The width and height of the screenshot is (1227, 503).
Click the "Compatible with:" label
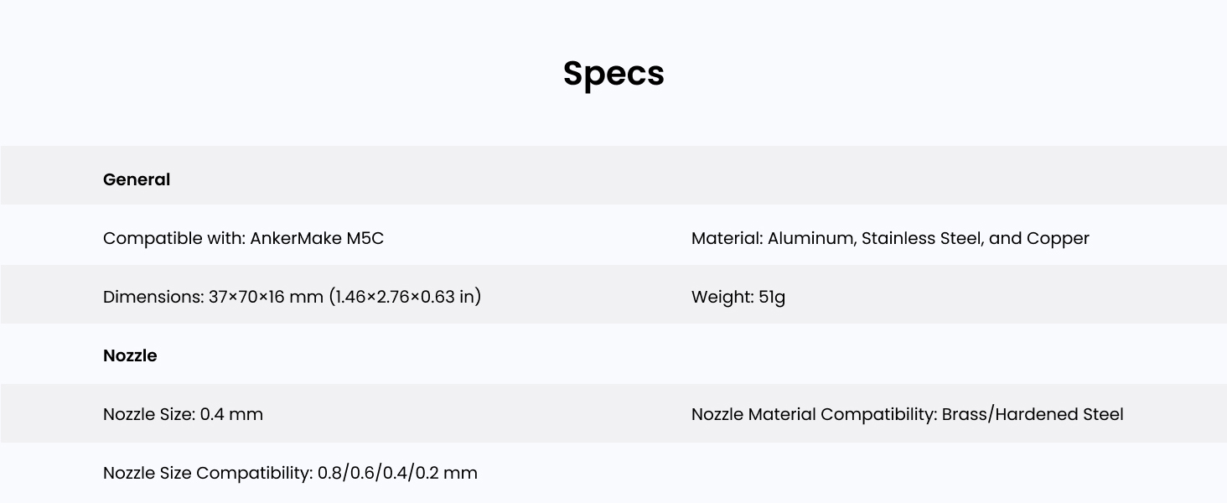coord(174,238)
